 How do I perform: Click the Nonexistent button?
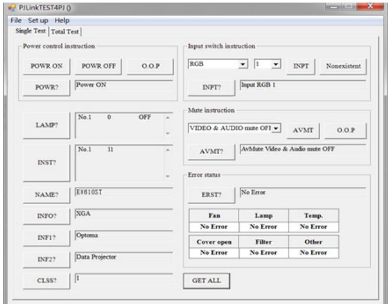pos(343,66)
